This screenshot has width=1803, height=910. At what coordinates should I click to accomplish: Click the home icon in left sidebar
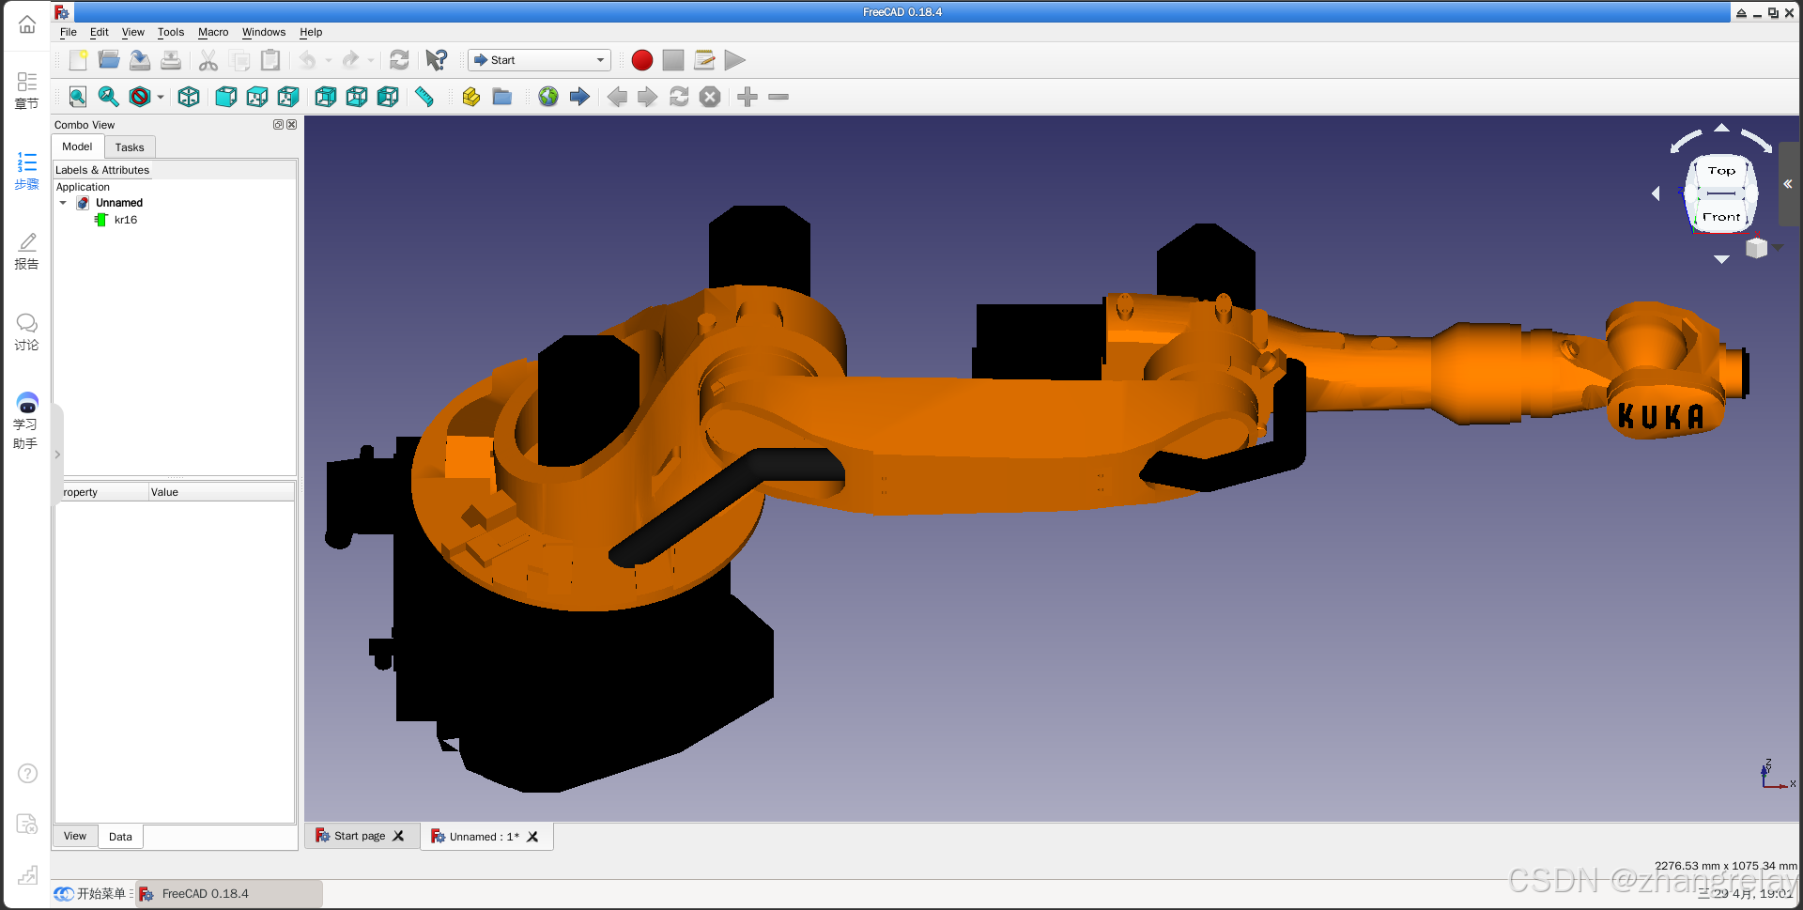coord(27,24)
